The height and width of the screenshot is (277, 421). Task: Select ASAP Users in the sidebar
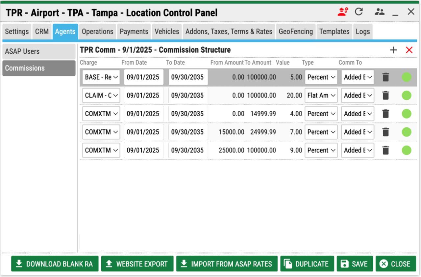click(39, 51)
